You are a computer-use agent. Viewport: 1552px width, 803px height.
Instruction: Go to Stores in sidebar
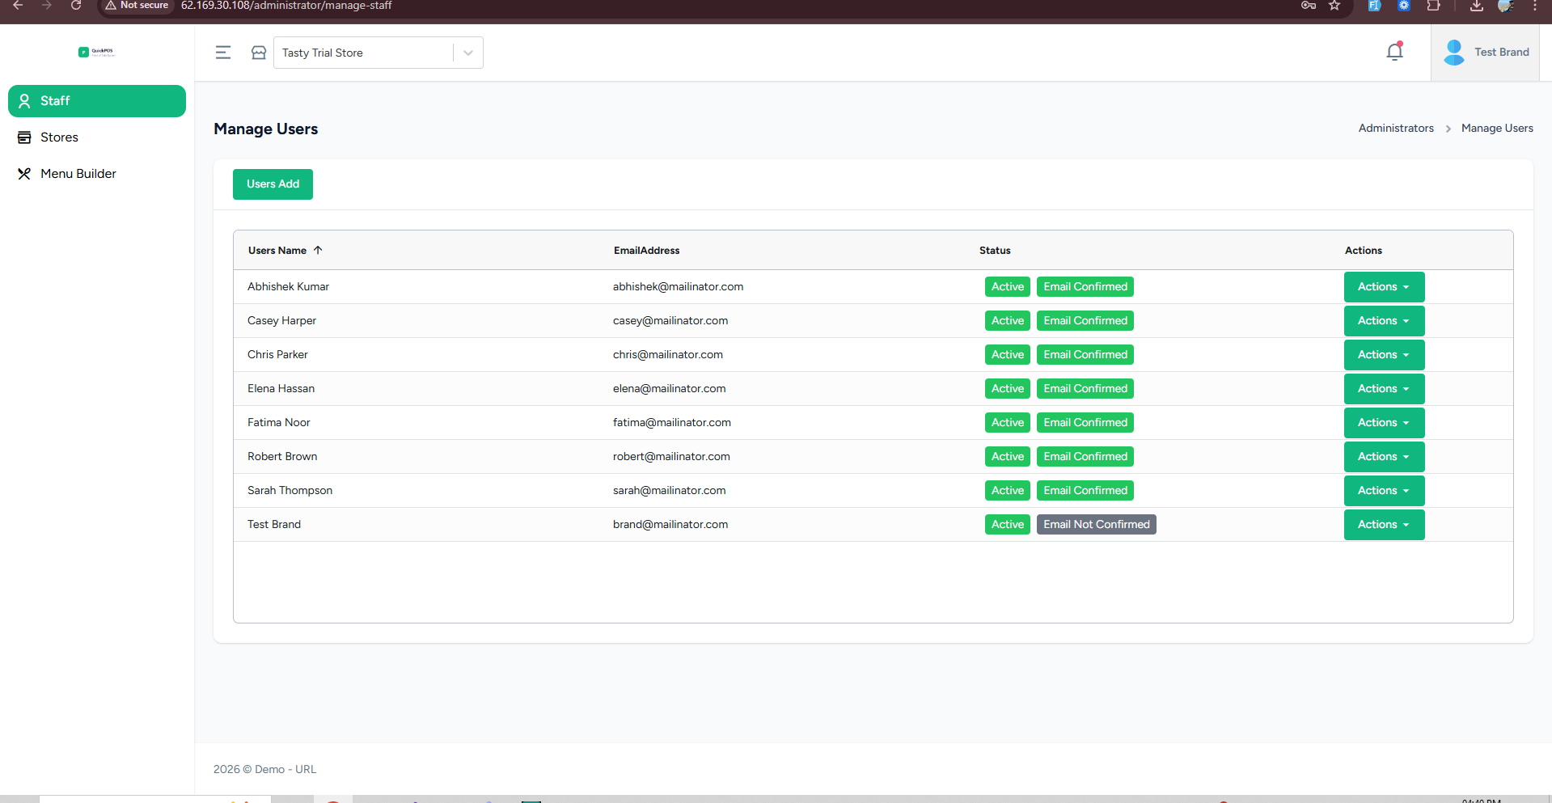point(59,137)
